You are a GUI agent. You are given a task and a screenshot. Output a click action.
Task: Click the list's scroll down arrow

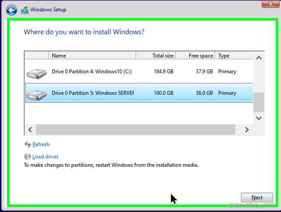point(259,118)
